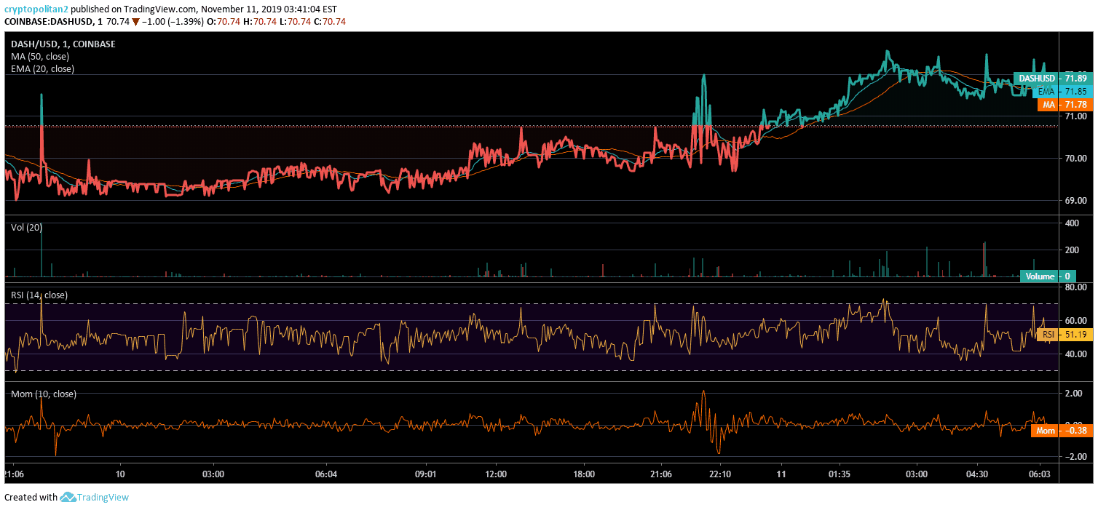Screen dimensions: 1098x510
Task: Click the 400 volume axis label
Action: [1071, 223]
